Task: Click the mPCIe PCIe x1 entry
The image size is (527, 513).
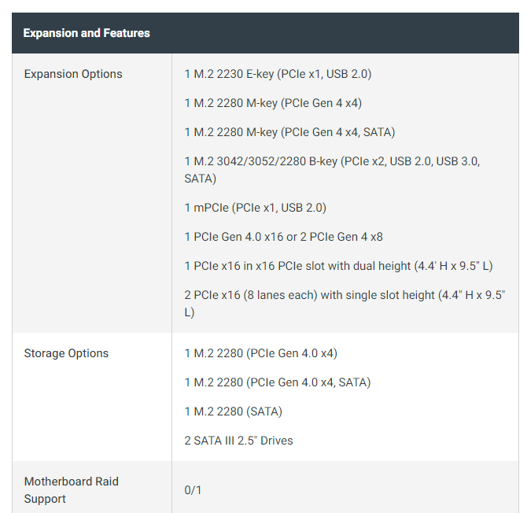Action: pos(255,208)
